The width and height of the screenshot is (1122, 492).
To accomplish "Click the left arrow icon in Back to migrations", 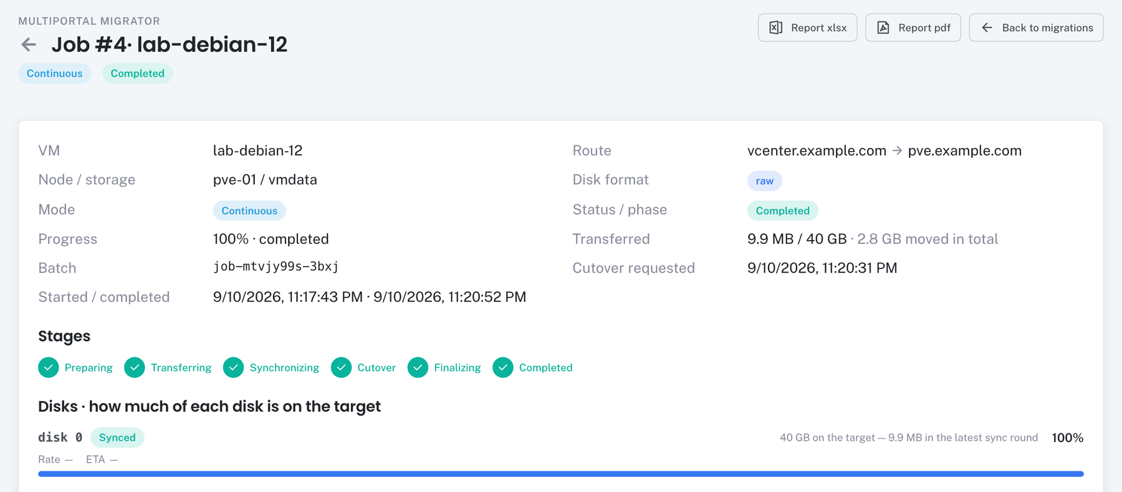I will pos(987,27).
